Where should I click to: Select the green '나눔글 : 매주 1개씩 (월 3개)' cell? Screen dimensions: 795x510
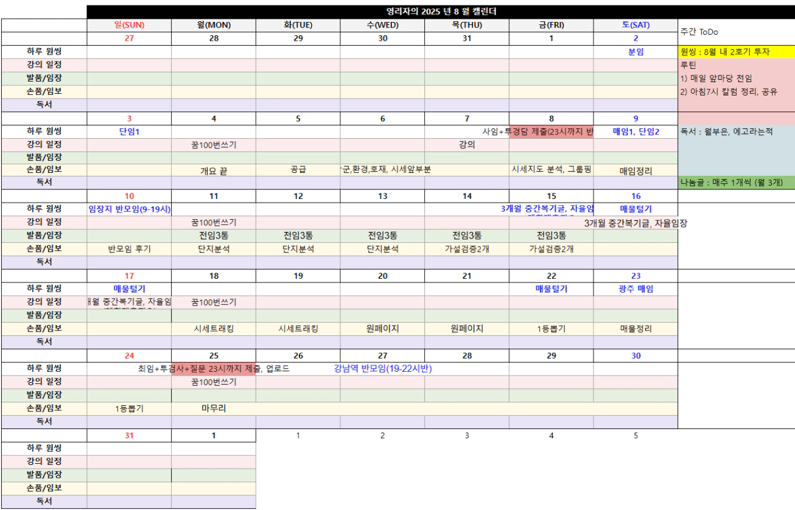pyautogui.click(x=736, y=183)
